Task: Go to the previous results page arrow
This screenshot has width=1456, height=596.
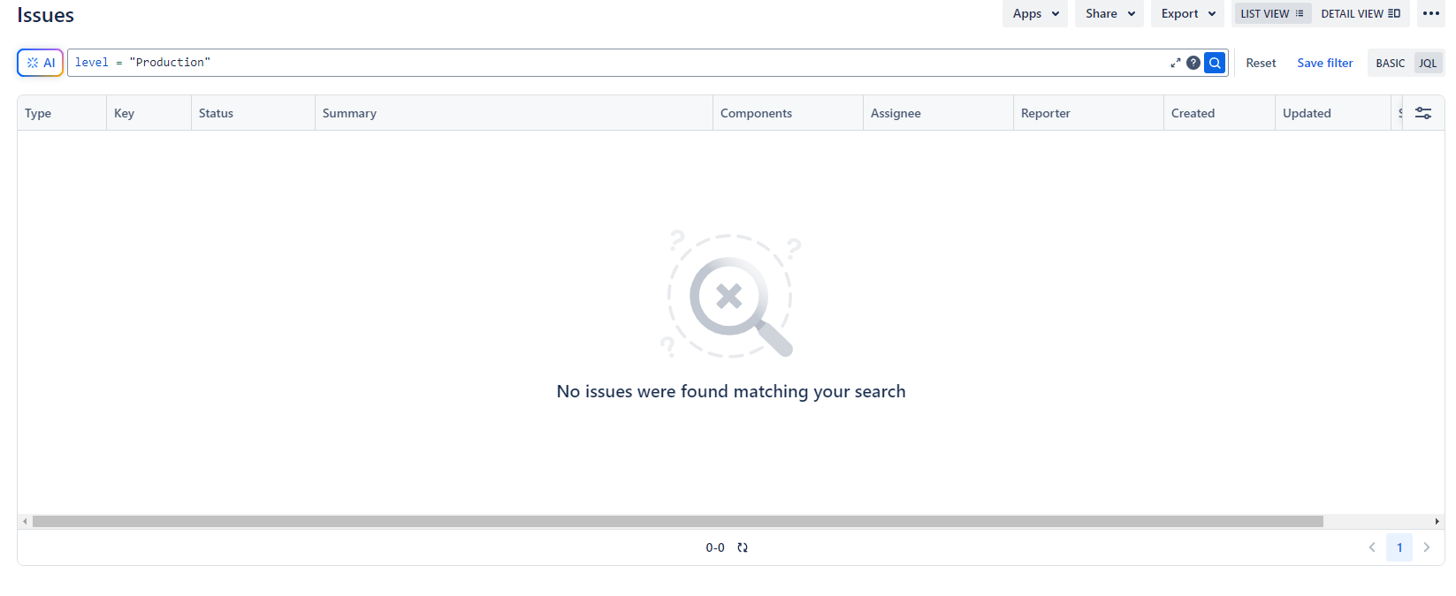Action: [x=1372, y=547]
